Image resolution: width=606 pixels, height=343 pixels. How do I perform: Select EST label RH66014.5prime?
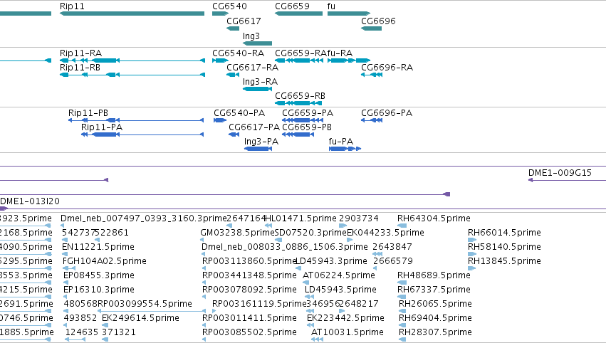(504, 233)
